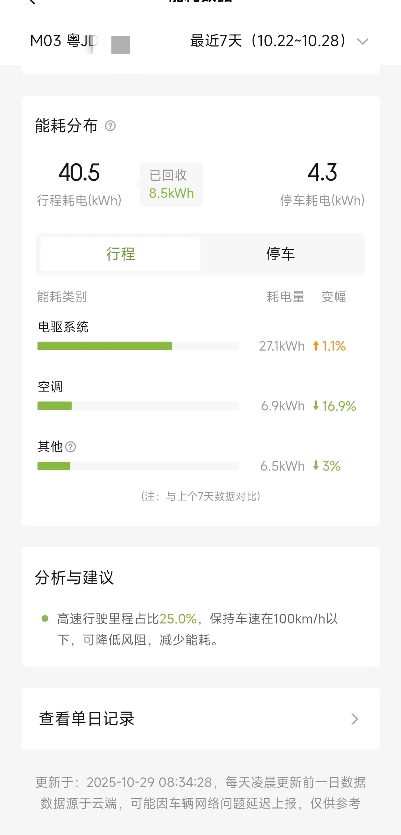The image size is (401, 835).
Task: Click the orange up arrow beside 1.1%
Action: tap(316, 346)
